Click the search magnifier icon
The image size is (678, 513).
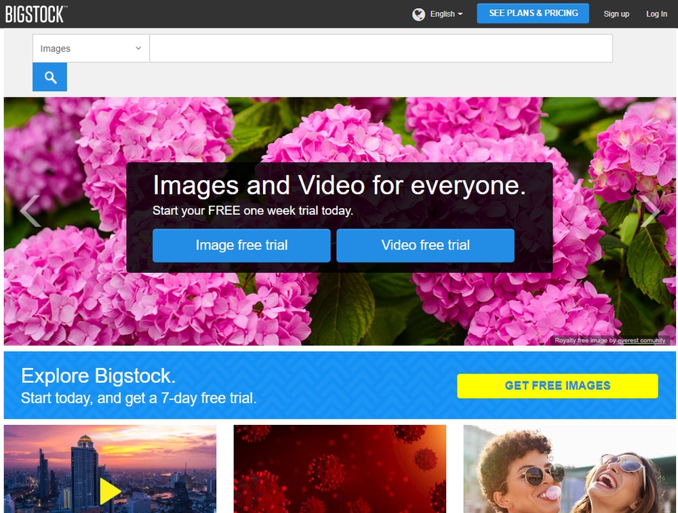point(49,77)
